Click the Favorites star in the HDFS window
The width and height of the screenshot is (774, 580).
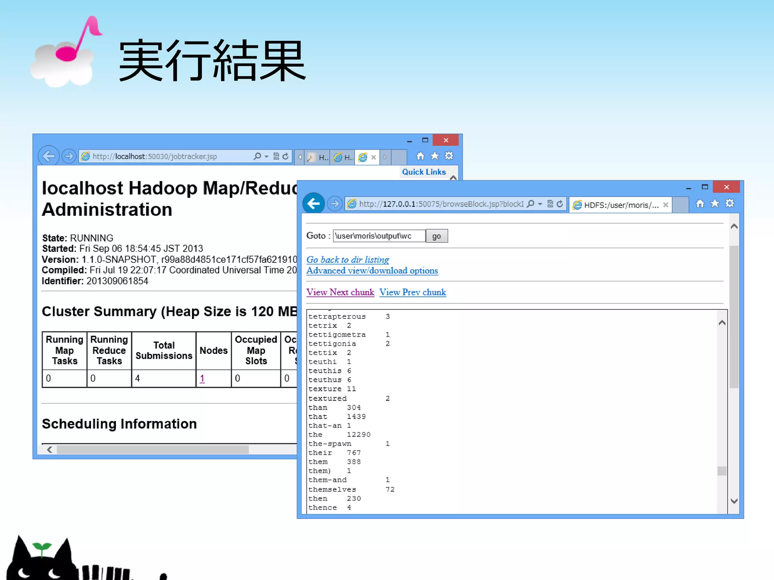[715, 204]
